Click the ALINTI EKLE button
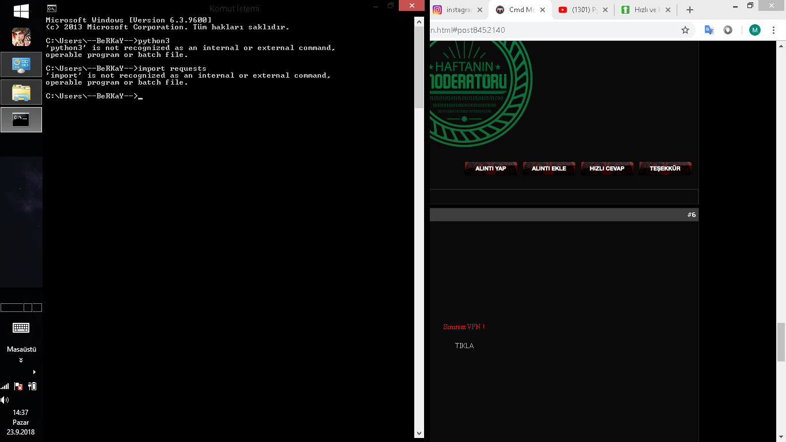786x442 pixels. click(x=549, y=168)
